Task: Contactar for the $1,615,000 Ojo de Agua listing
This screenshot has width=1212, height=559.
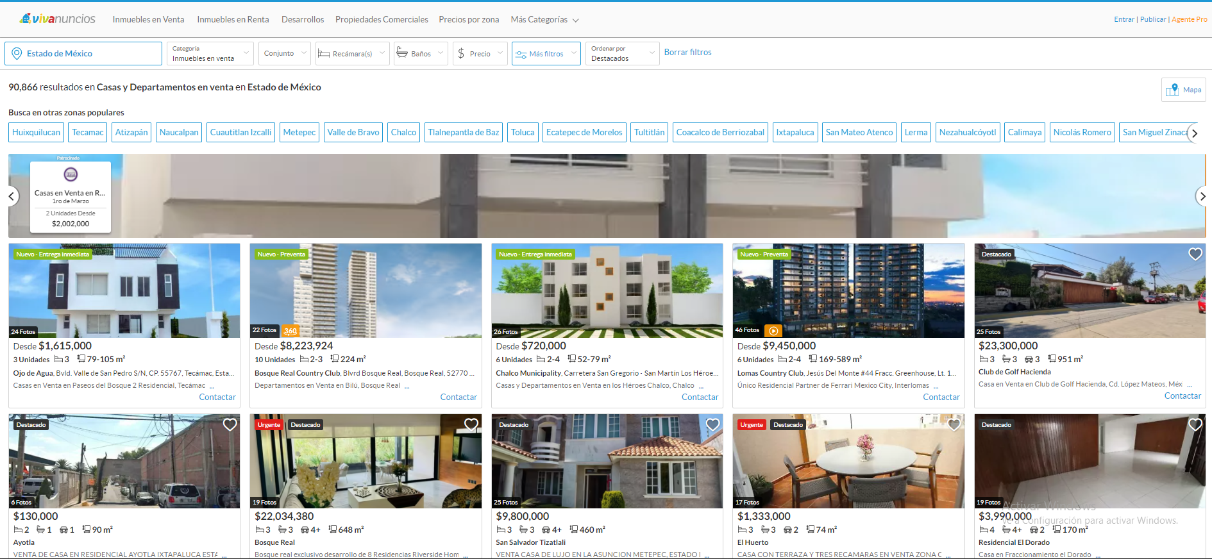Action: point(217,397)
